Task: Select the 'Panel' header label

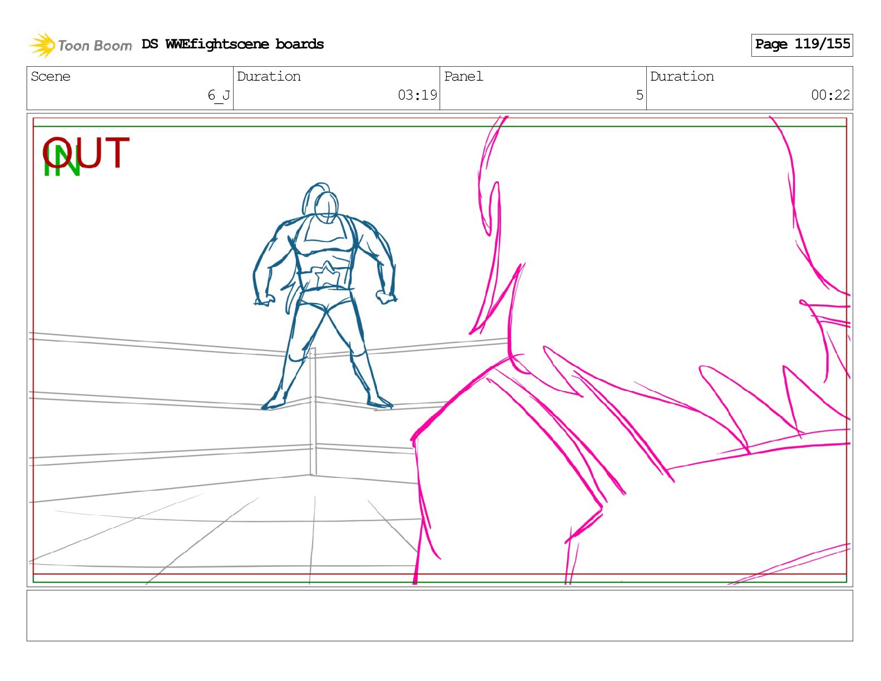Action: pos(463,76)
